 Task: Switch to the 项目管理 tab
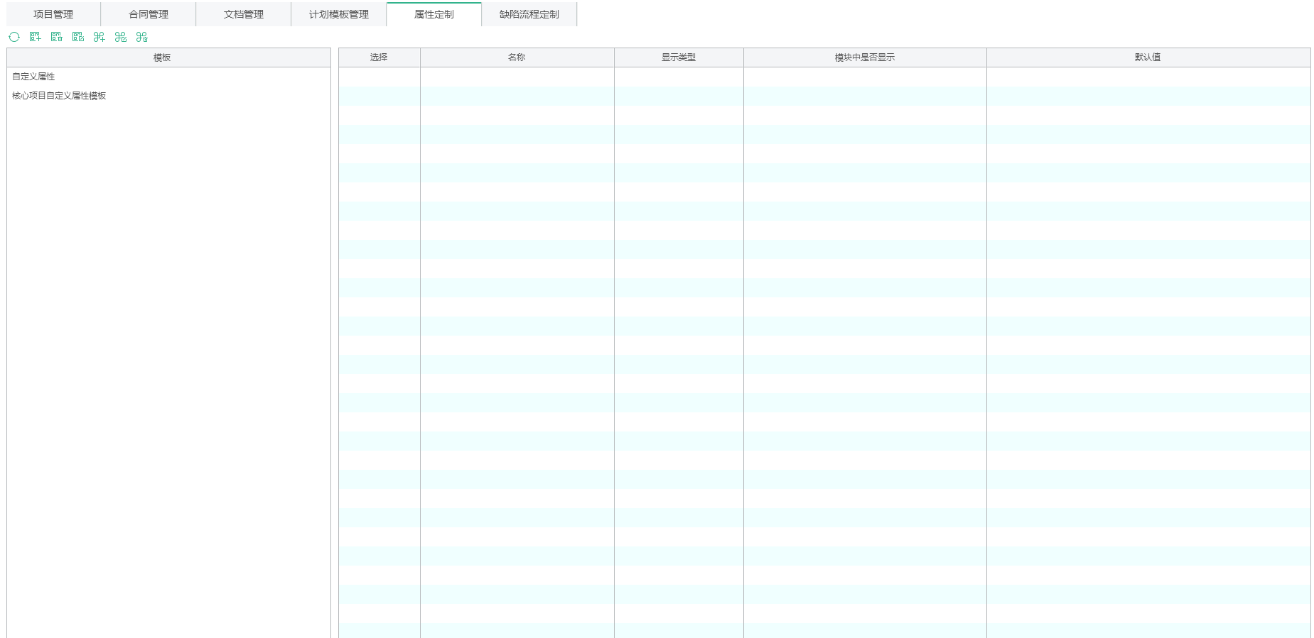[53, 14]
